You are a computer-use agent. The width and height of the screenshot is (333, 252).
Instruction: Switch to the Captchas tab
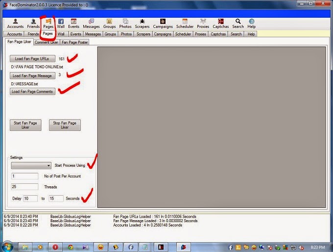click(x=218, y=34)
